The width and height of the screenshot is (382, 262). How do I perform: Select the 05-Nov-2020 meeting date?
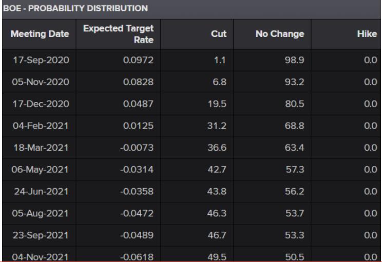(x=41, y=82)
